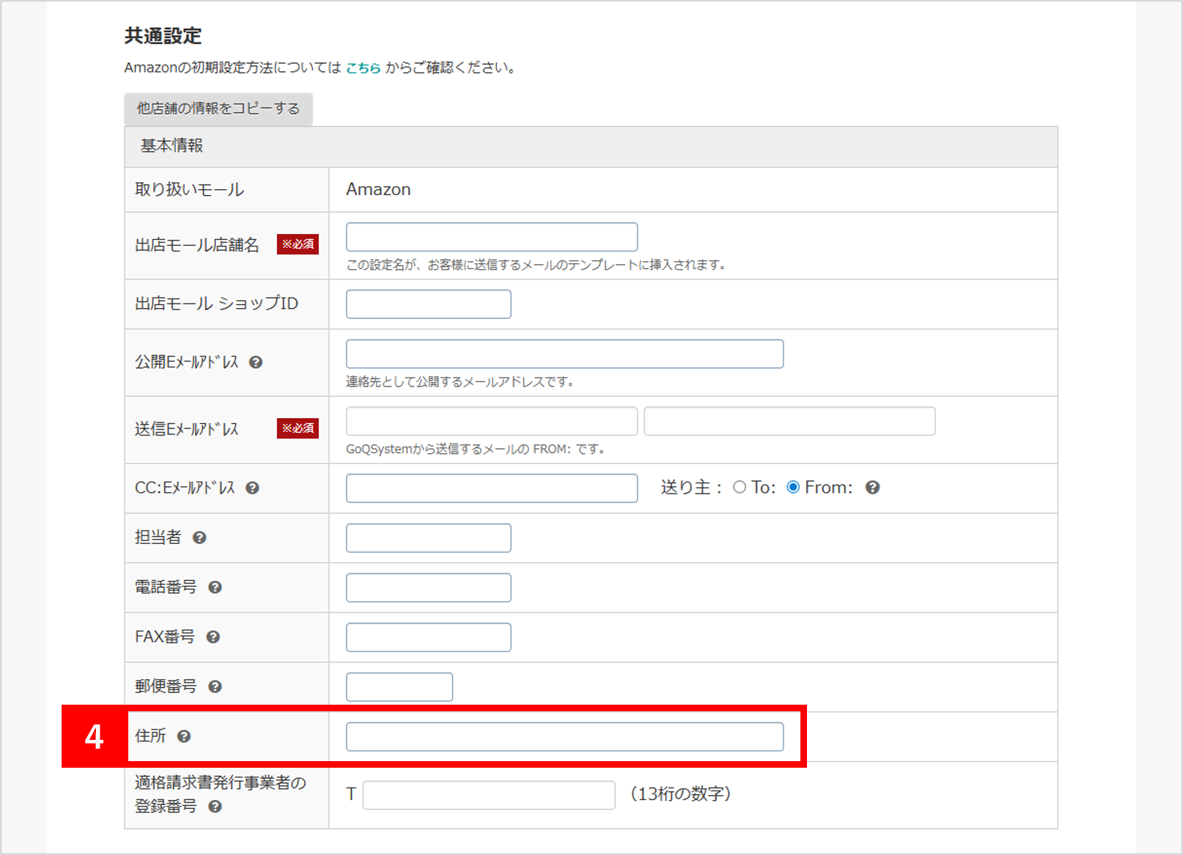Open the こちら setup guide link
The width and height of the screenshot is (1183, 855).
[363, 68]
